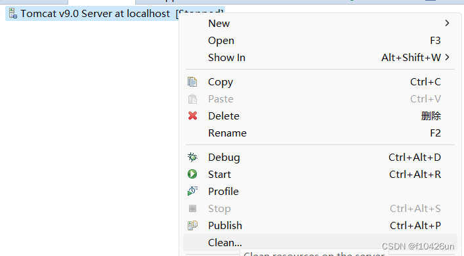Image resolution: width=464 pixels, height=256 pixels.
Task: Click the grayed Stop square icon
Action: (x=193, y=208)
